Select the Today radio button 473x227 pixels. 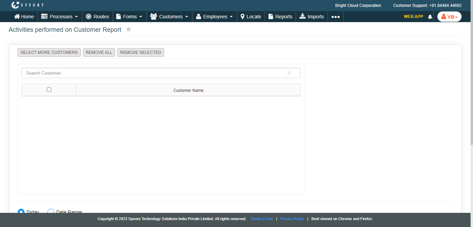(21, 211)
